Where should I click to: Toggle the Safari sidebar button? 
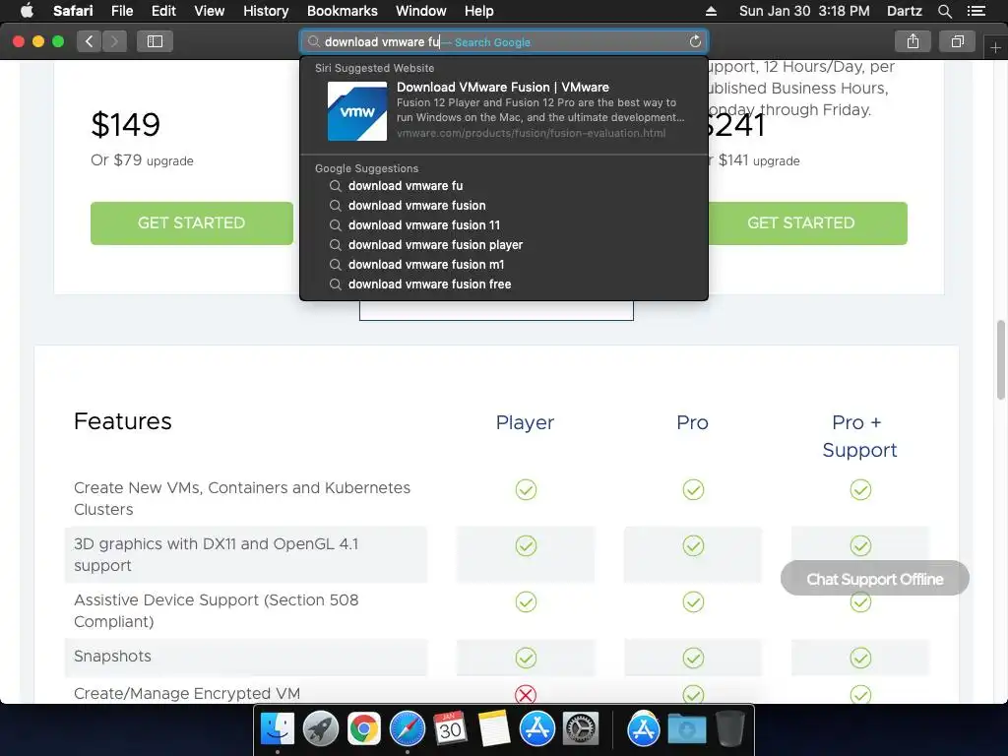tap(155, 41)
